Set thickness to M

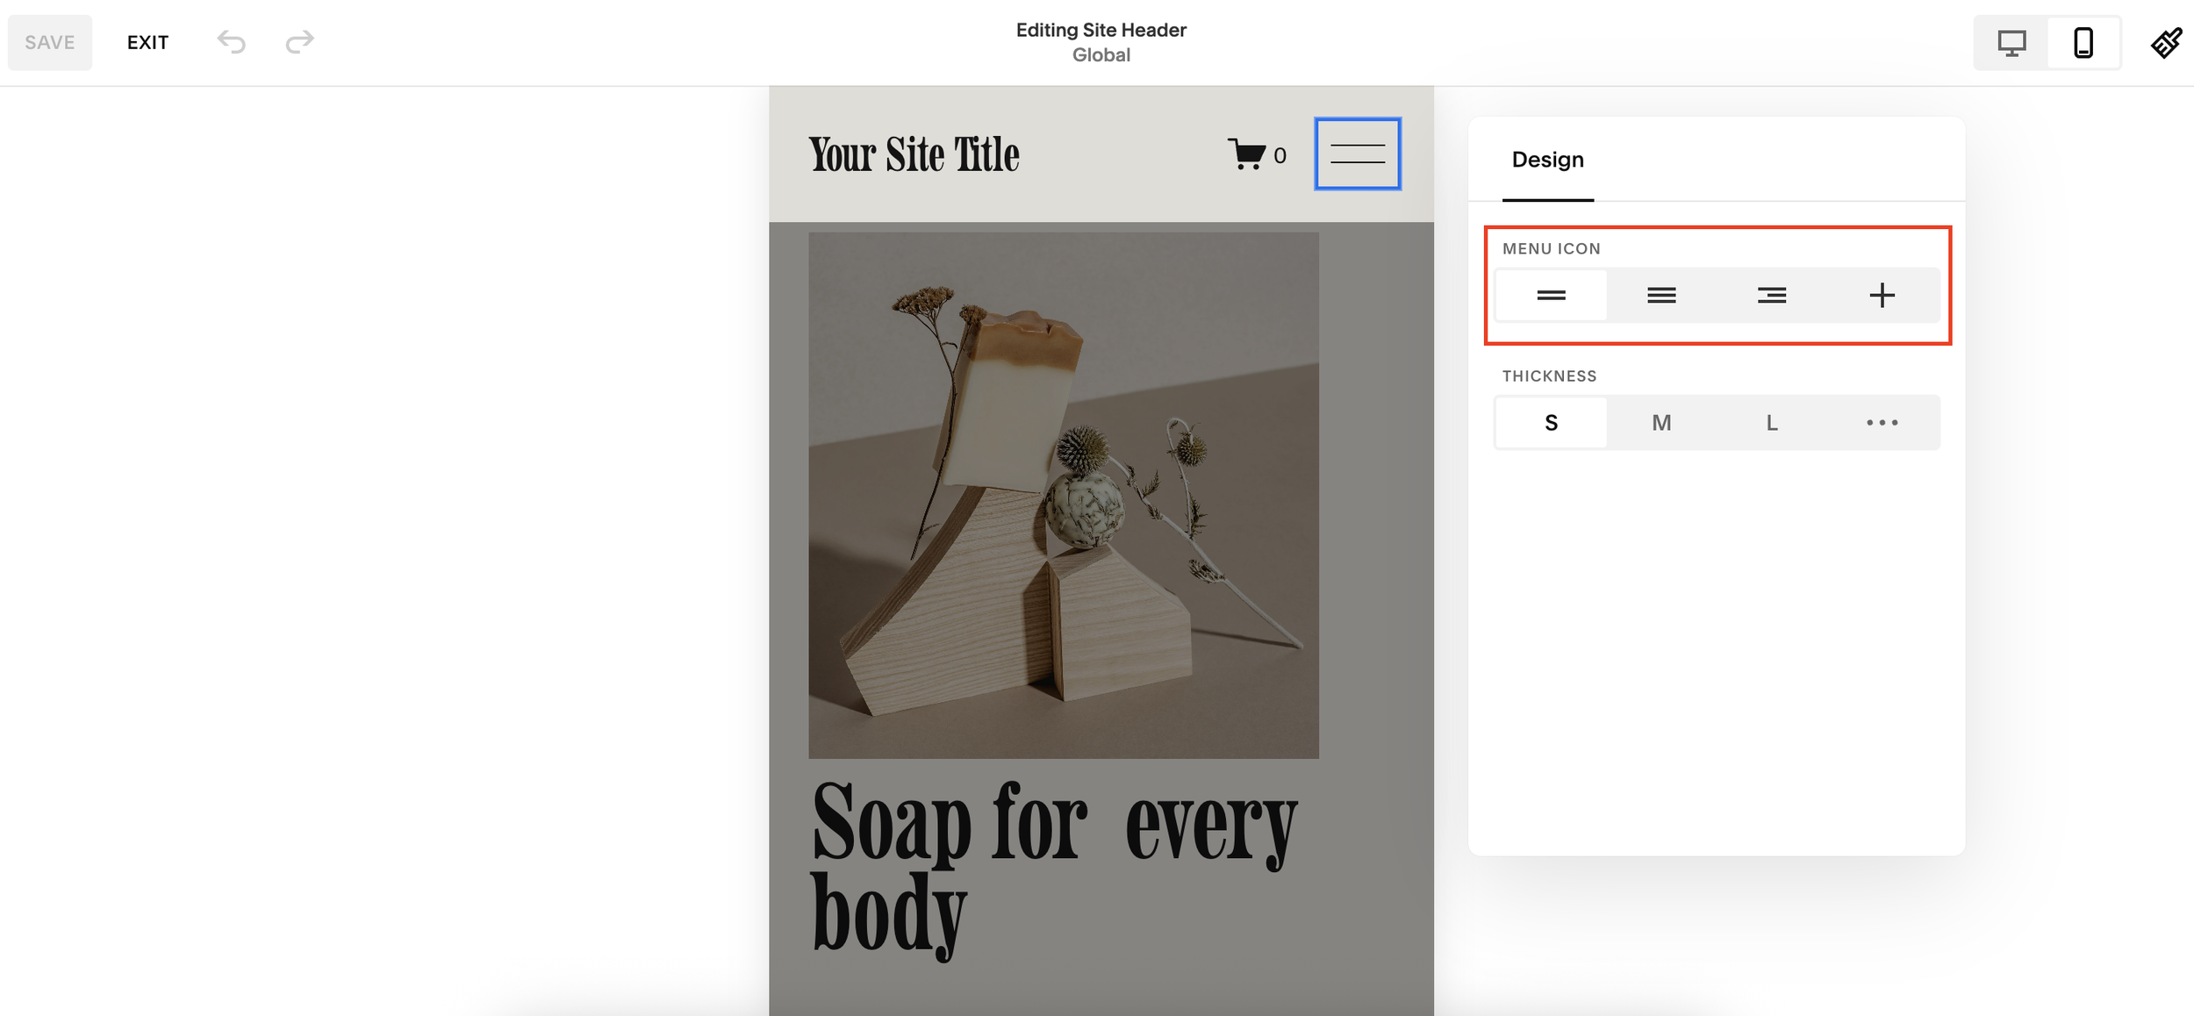1661,423
